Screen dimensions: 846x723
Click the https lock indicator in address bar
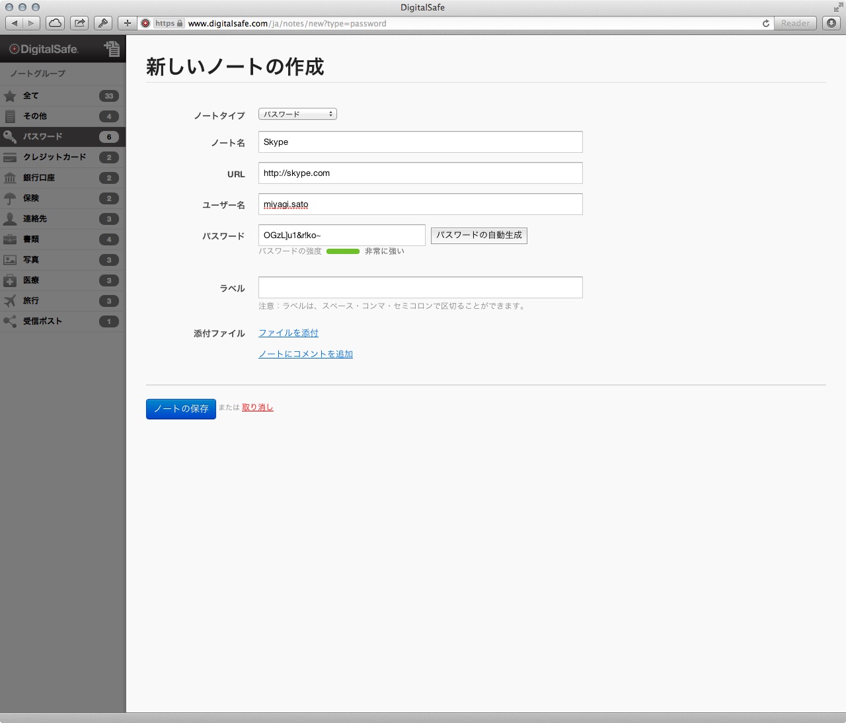[169, 23]
